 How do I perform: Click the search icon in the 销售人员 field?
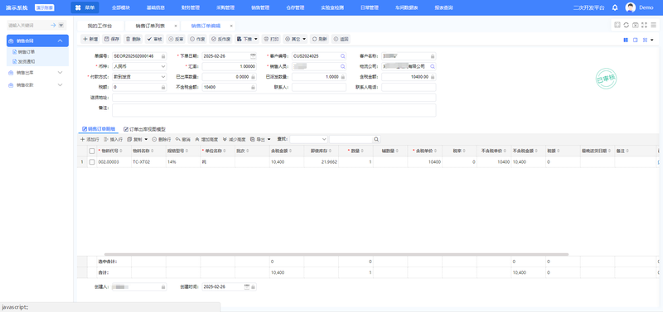click(342, 66)
